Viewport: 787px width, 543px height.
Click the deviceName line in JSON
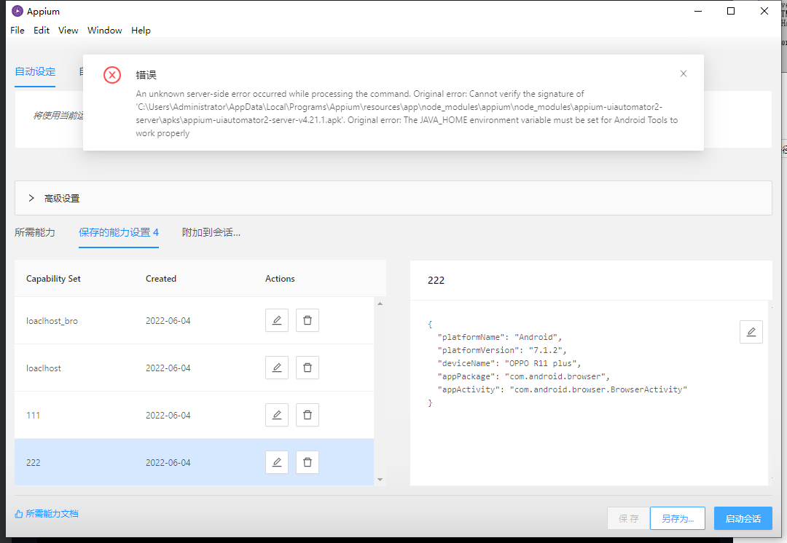[x=509, y=363]
